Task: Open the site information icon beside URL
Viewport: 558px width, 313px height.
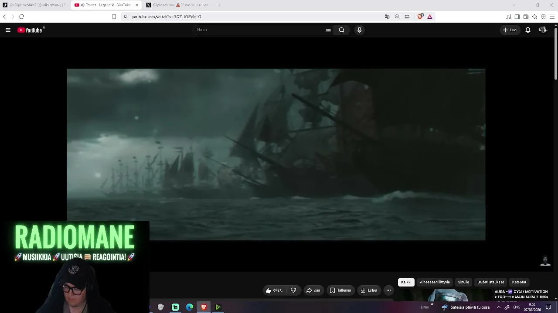Action: pos(125,17)
